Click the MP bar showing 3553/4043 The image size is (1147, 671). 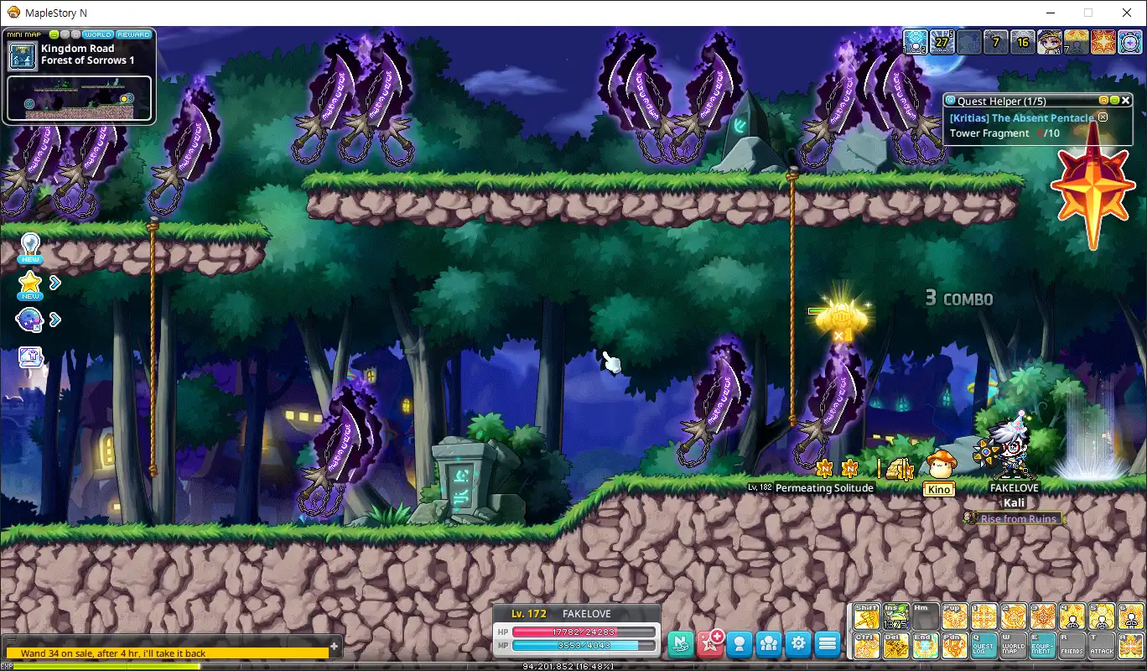tap(584, 645)
